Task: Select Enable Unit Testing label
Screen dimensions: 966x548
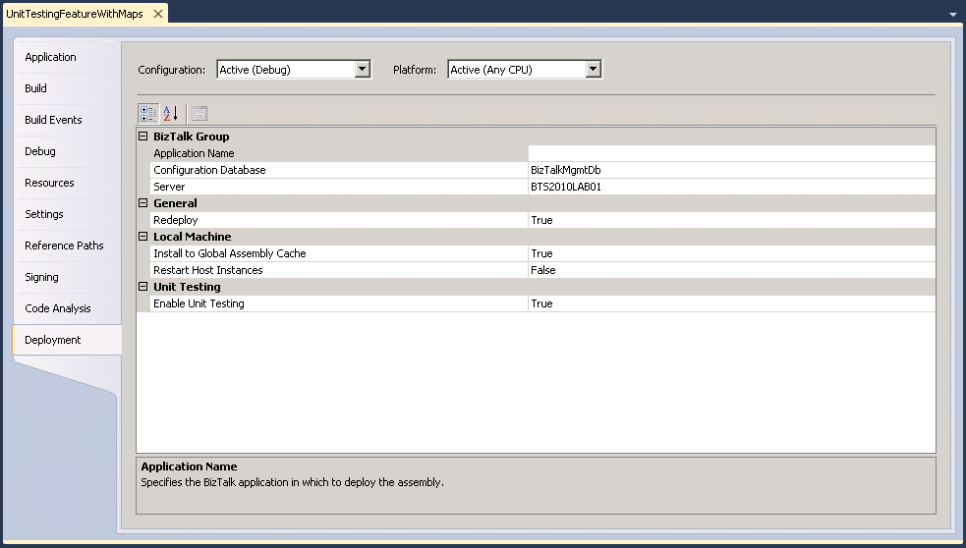Action: coord(199,303)
